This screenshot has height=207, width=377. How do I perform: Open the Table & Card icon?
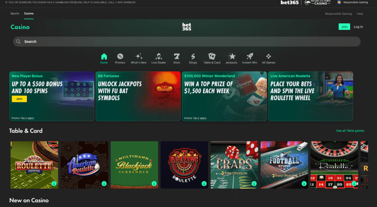212,57
